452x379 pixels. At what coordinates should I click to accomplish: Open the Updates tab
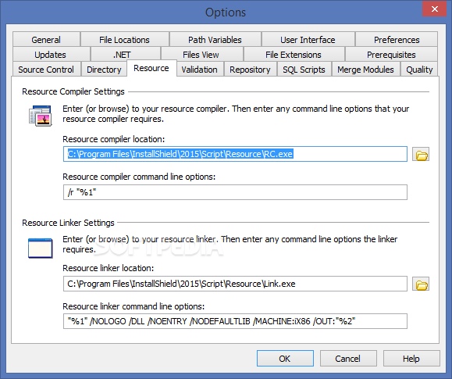click(x=51, y=55)
